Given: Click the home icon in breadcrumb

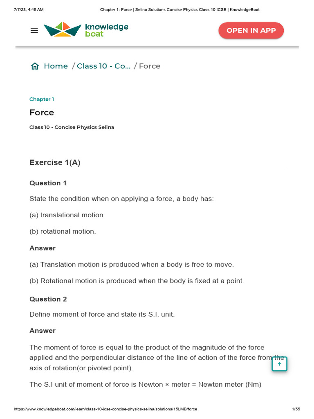Looking at the screenshot, I should [35, 66].
